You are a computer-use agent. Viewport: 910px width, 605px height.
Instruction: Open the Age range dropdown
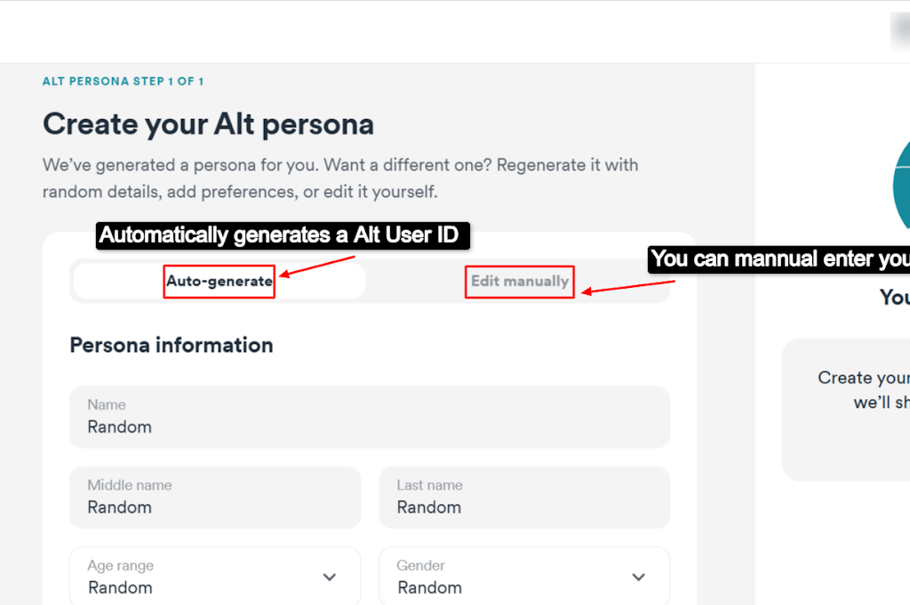(x=215, y=577)
